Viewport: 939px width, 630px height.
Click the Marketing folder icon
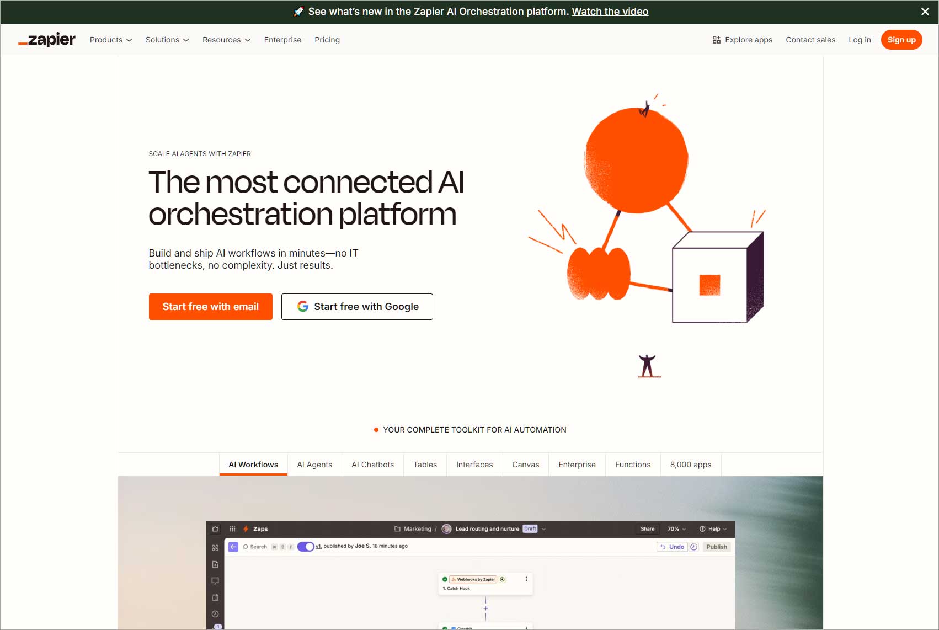coord(397,528)
